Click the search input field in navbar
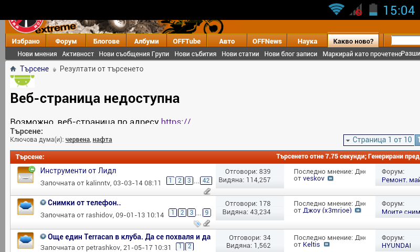 pos(405,40)
